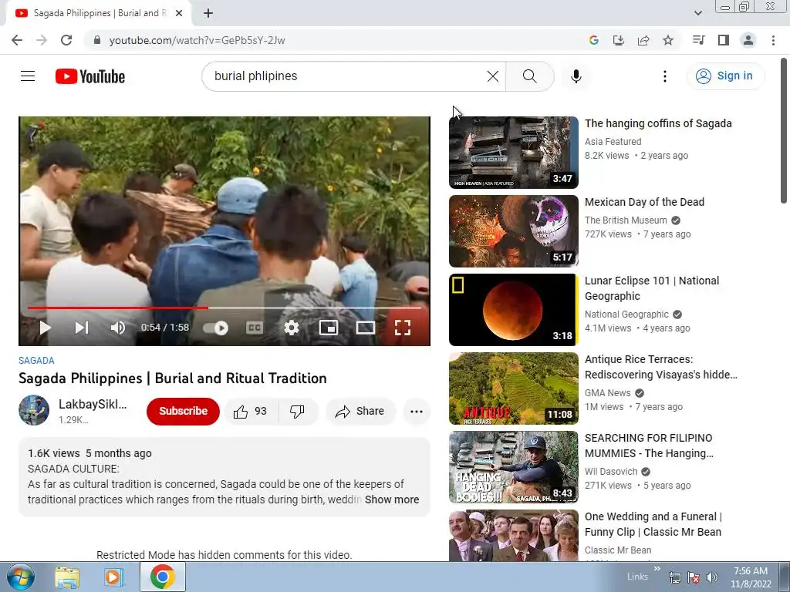
Task: Open Chrome three-dot menu
Action: (773, 40)
